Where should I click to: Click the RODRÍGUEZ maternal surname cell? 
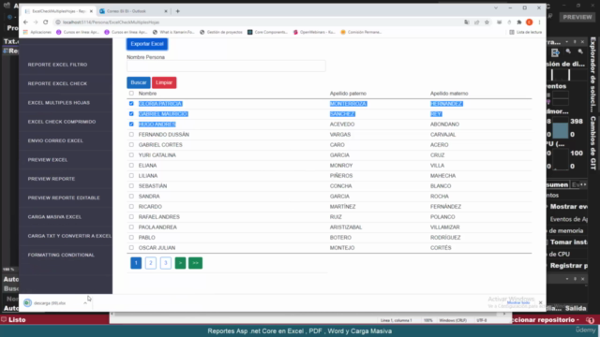445,237
